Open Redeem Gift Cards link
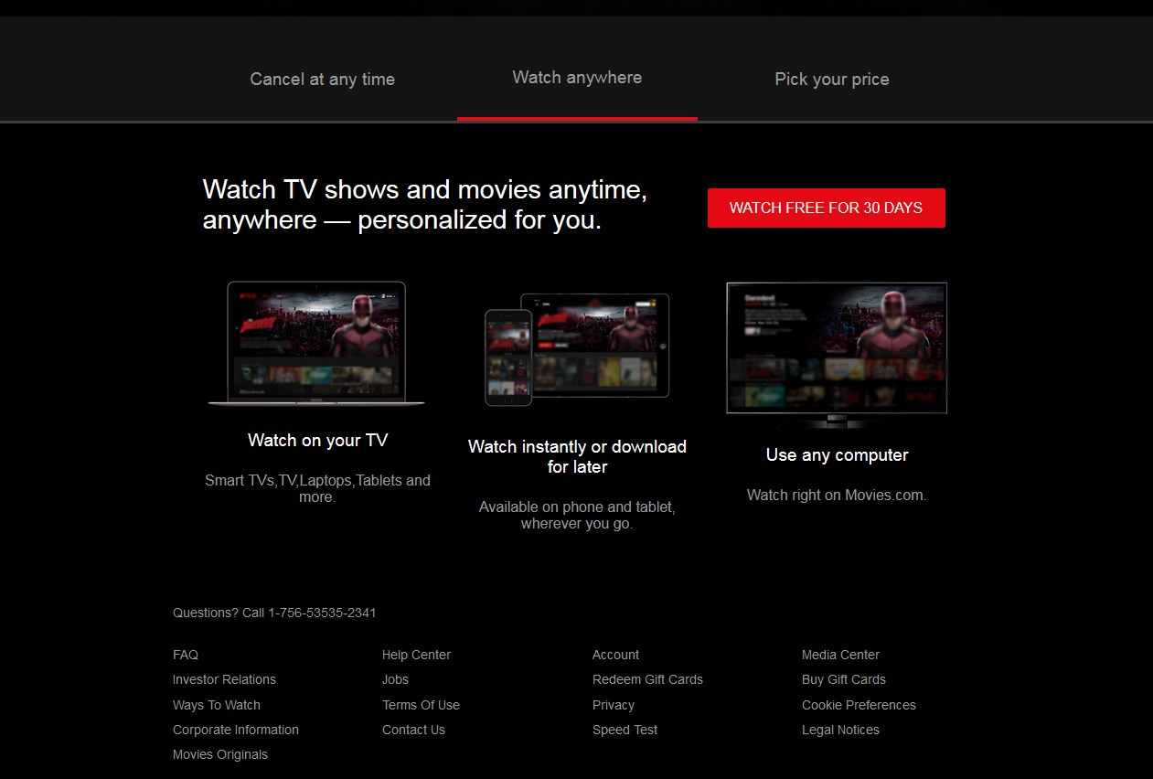 point(647,679)
